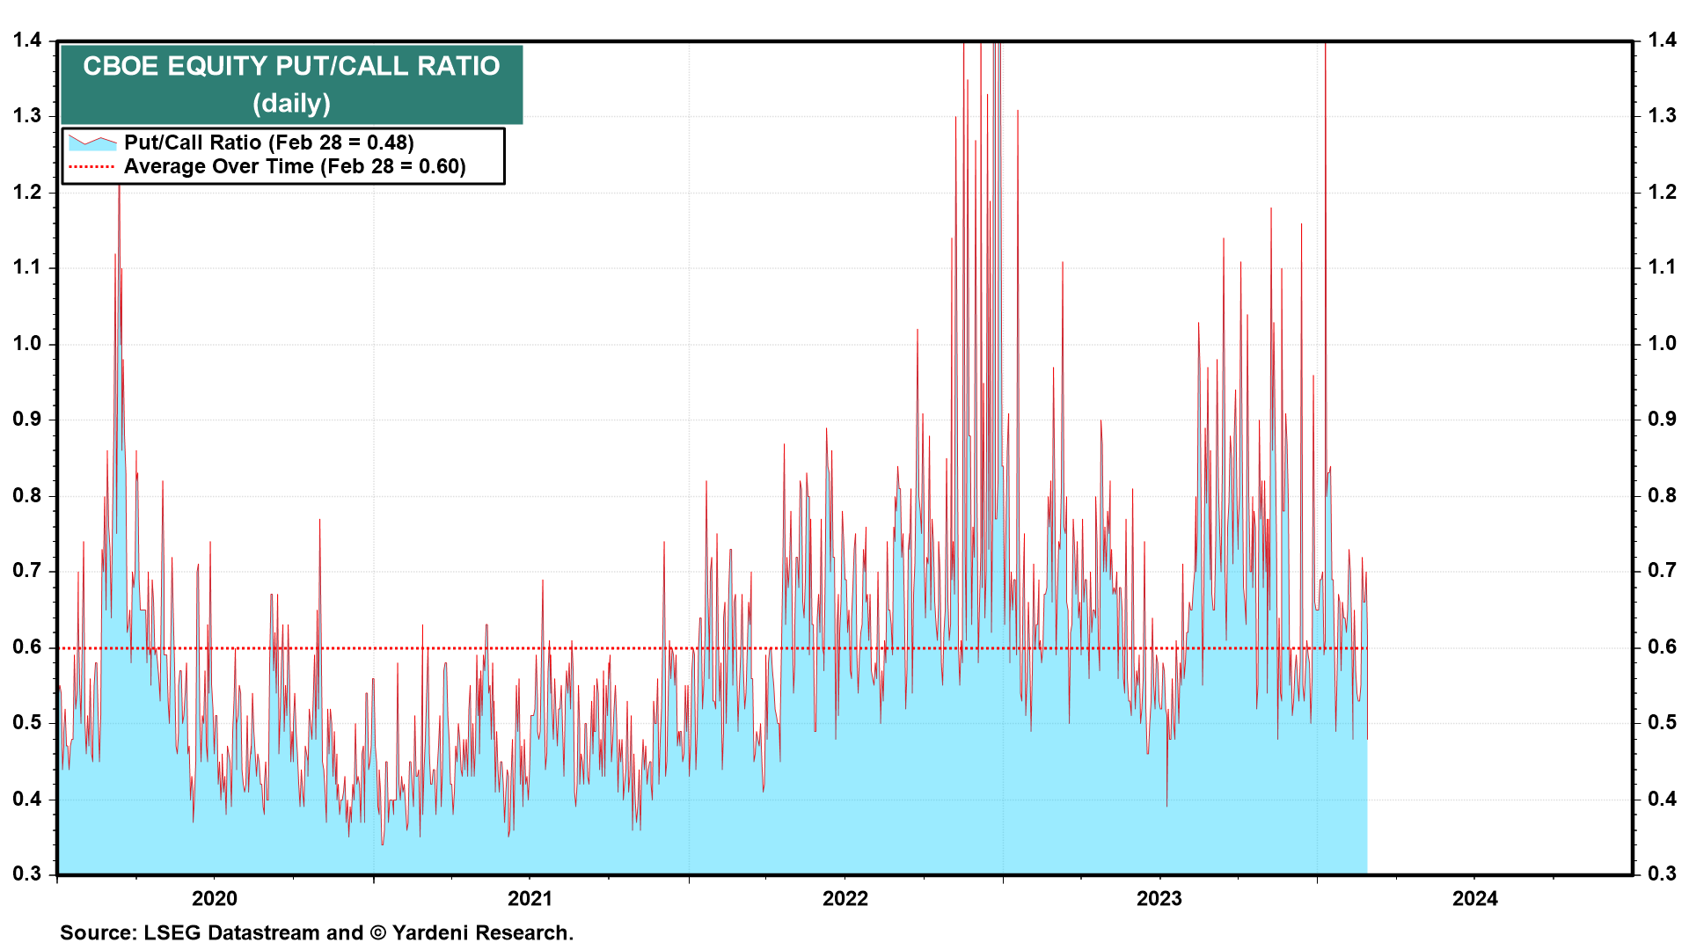
Task: Select the Average Over Time legend label
Action: pos(295,166)
